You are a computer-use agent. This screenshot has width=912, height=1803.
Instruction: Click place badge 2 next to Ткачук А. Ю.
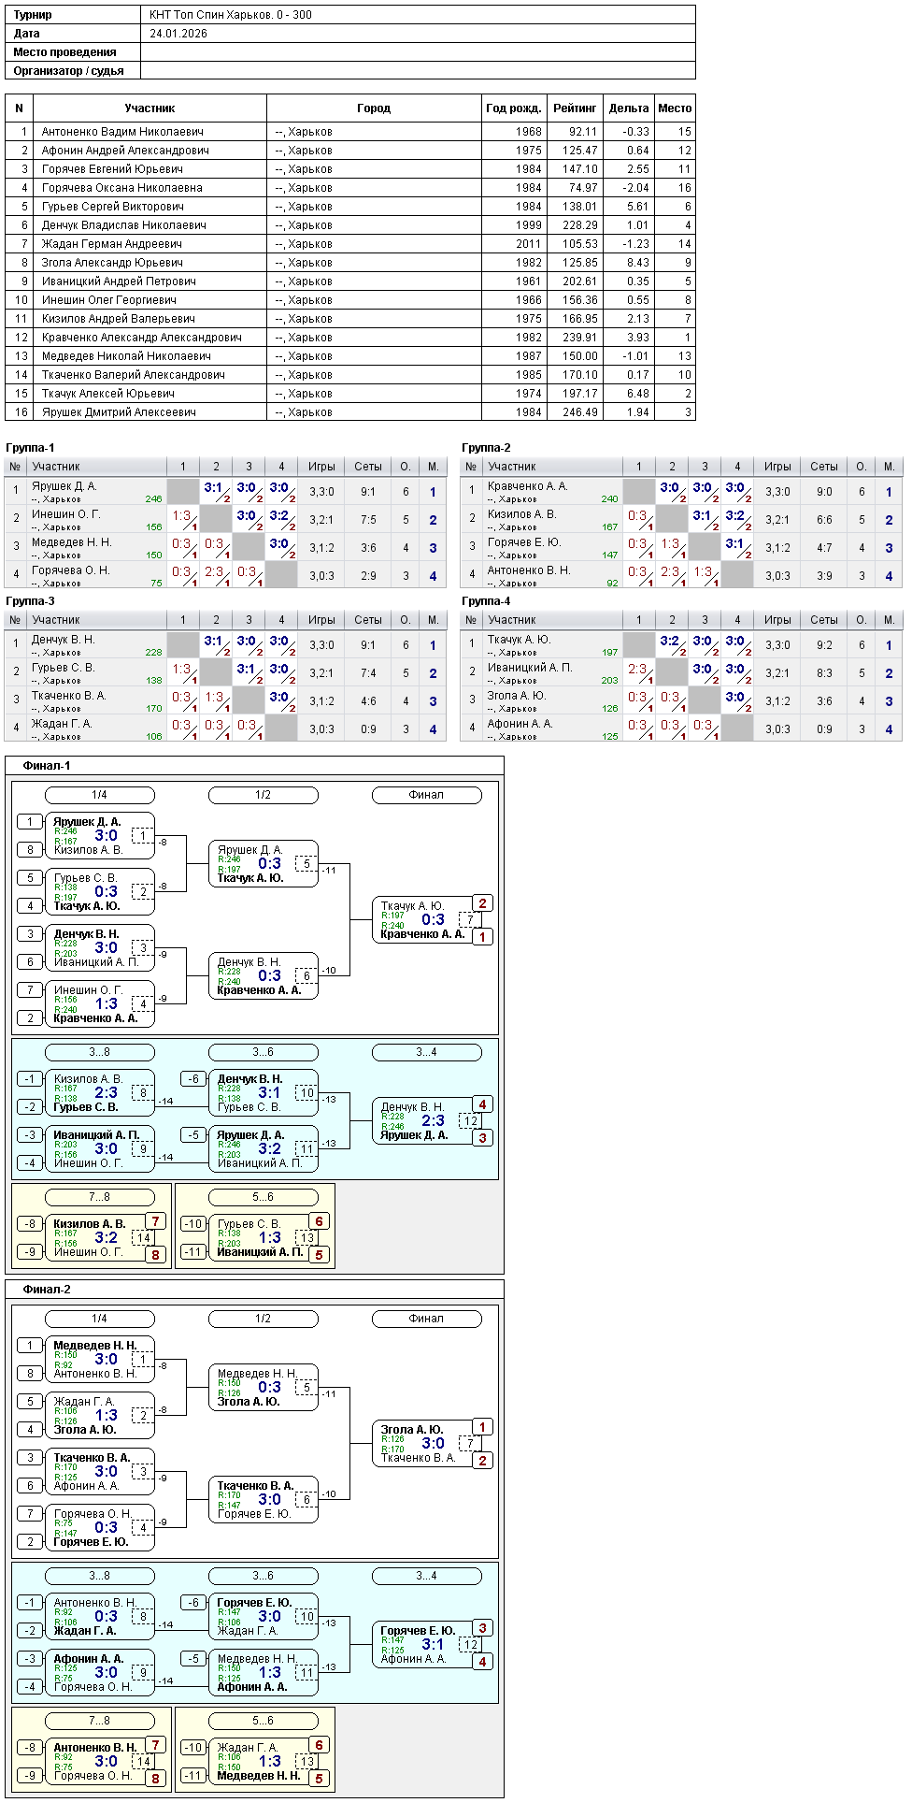482,903
